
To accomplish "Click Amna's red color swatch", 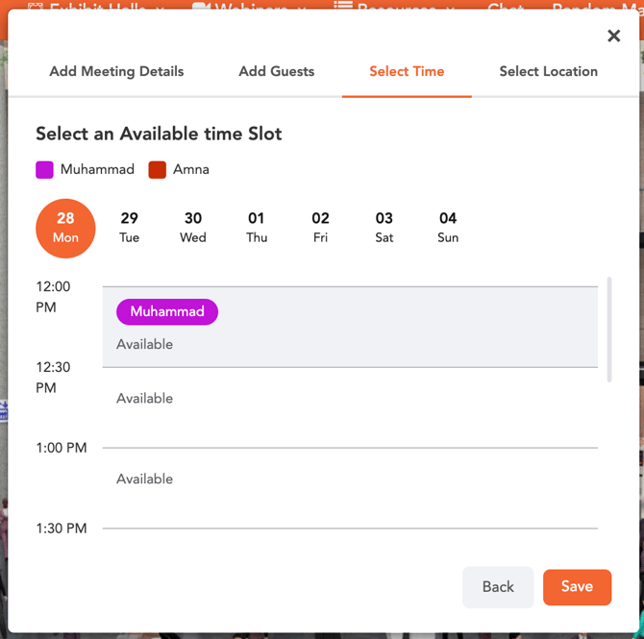I will coord(158,170).
